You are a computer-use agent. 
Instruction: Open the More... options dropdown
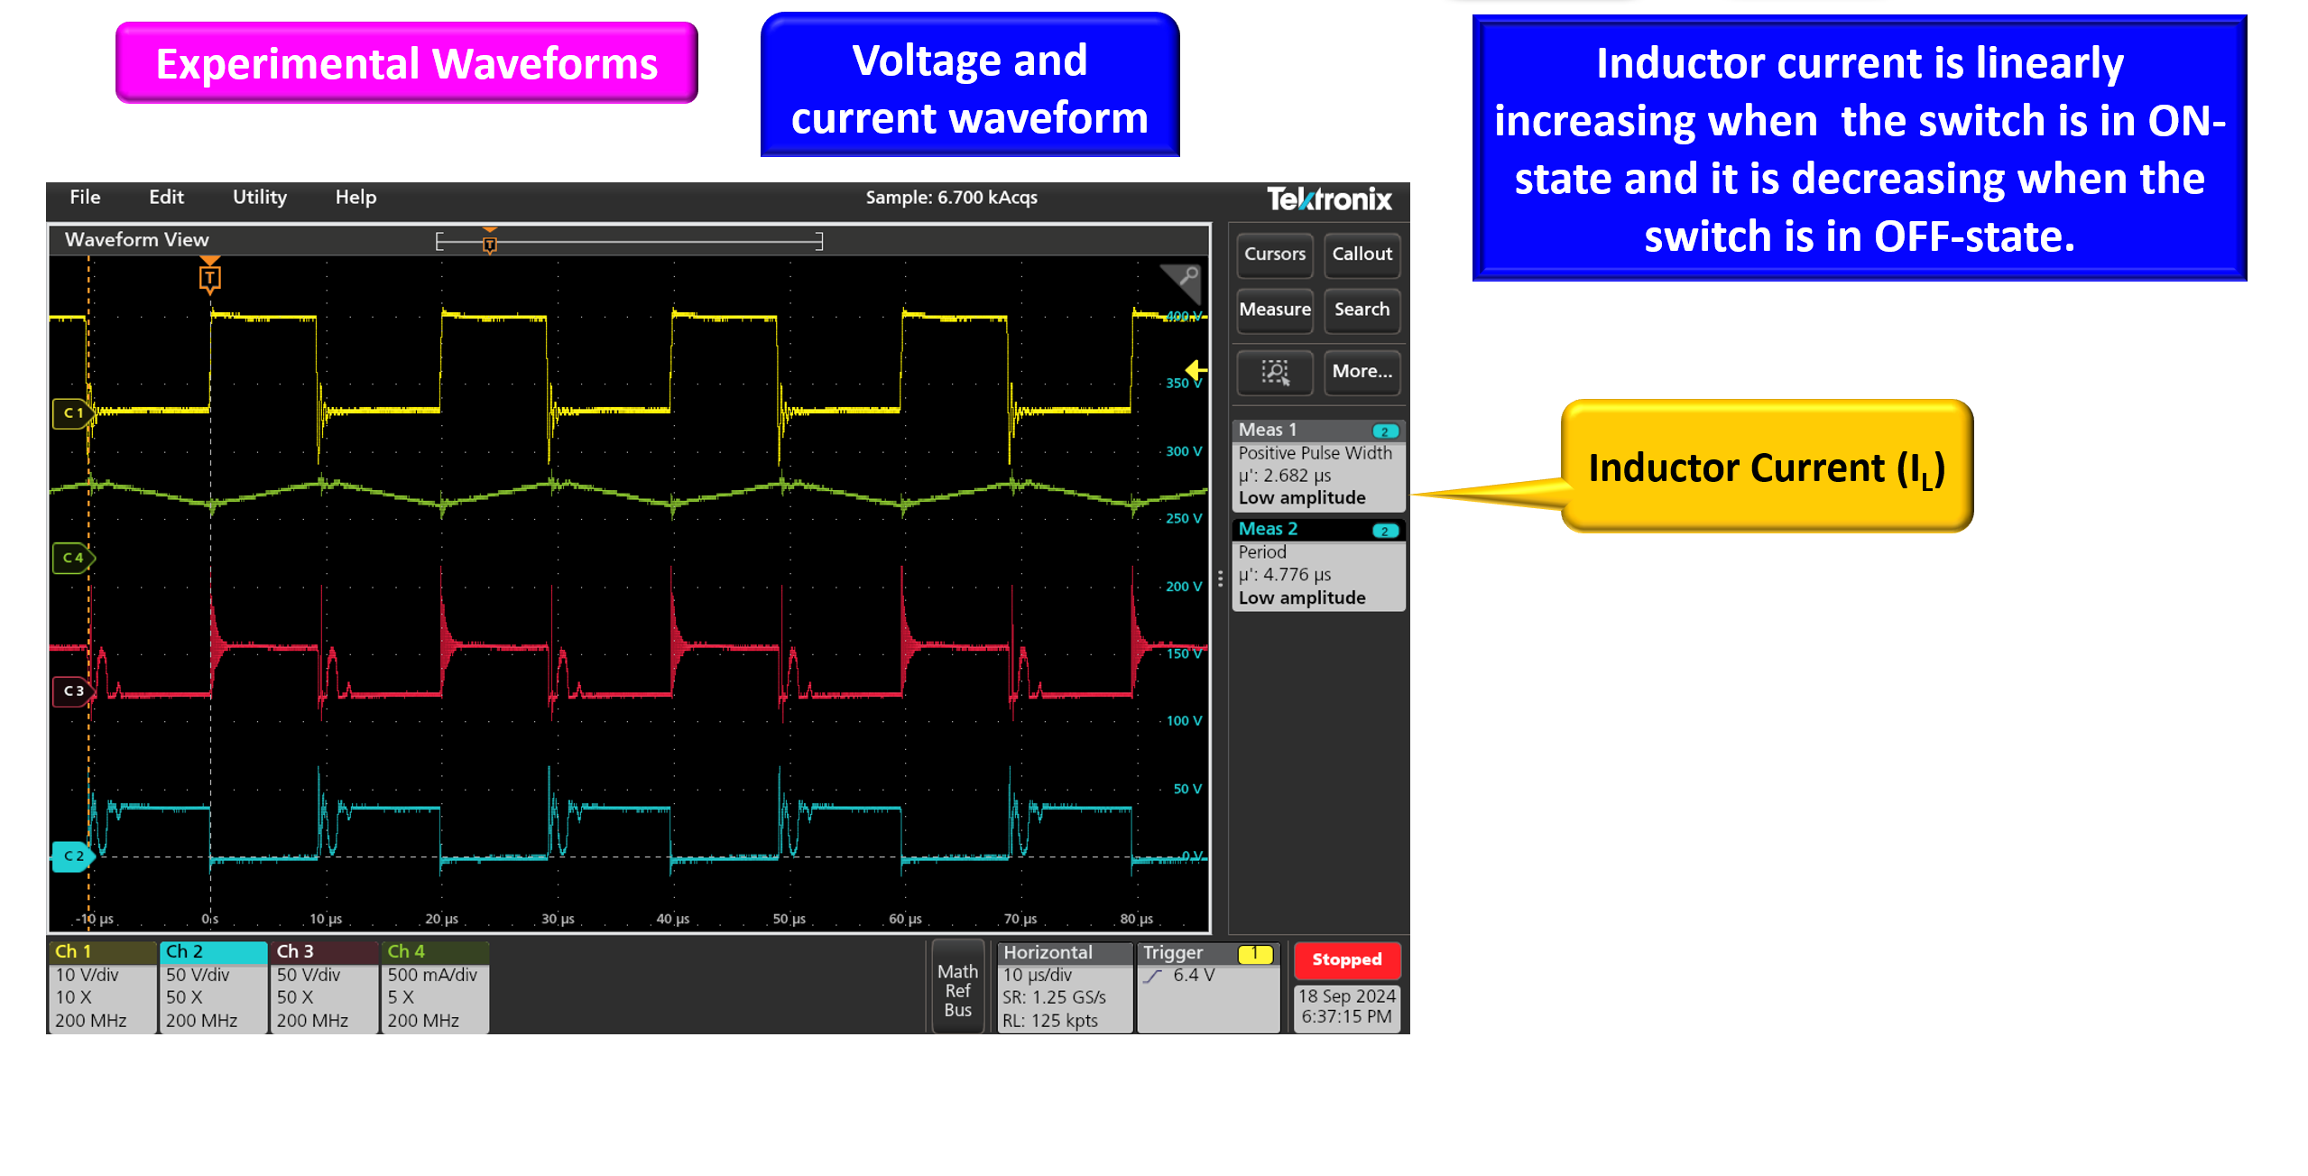click(x=1362, y=372)
